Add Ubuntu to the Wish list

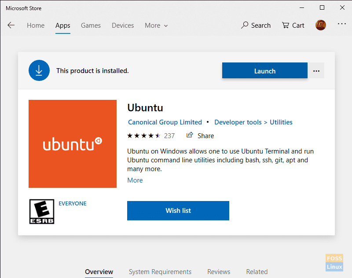(178, 211)
